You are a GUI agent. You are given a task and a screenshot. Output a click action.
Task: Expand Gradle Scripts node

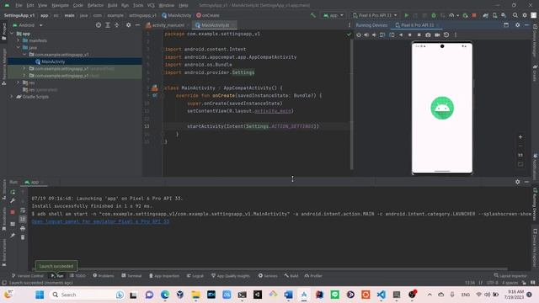click(x=12, y=97)
